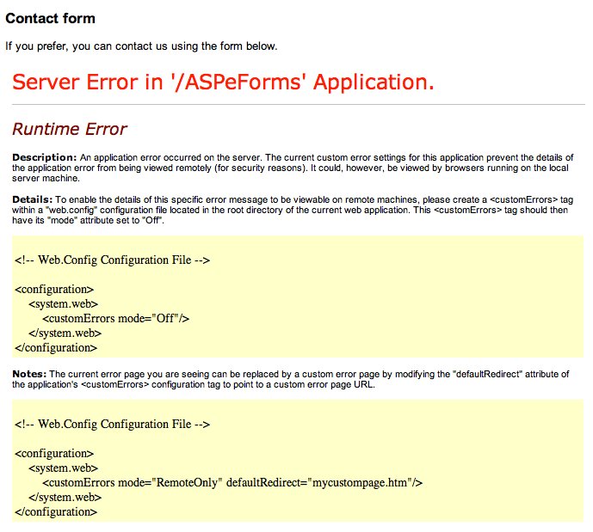This screenshot has width=593, height=532.
Task: Click the bold "Notes:" label
Action: [29, 374]
